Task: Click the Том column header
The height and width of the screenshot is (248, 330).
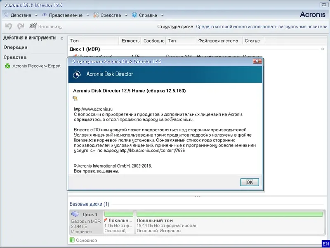Action: click(x=94, y=40)
